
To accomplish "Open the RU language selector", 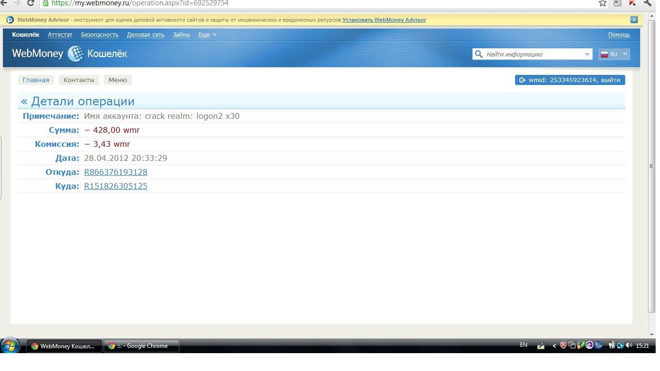I will (614, 54).
